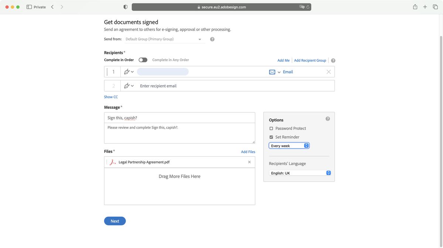Click the PDF icon beside Legal Partnership Agreement.pdf

click(112, 162)
